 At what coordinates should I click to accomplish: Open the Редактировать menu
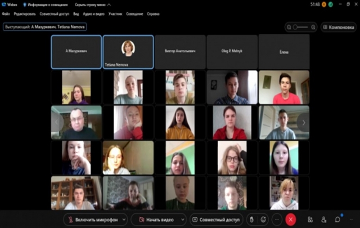coord(25,14)
